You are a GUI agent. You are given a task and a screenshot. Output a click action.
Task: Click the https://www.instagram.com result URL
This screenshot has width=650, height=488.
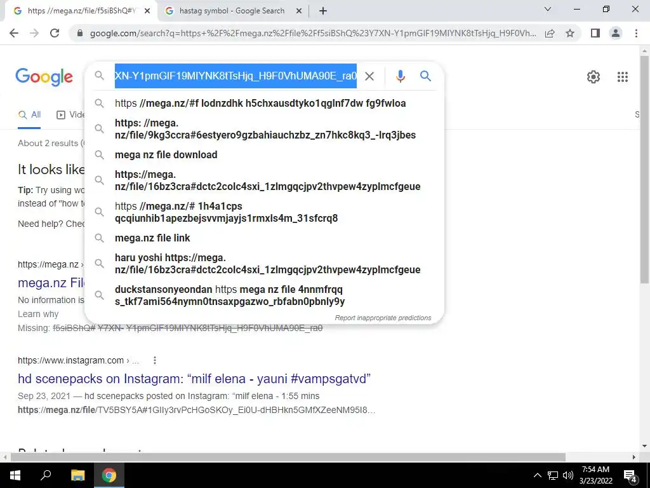(x=78, y=361)
